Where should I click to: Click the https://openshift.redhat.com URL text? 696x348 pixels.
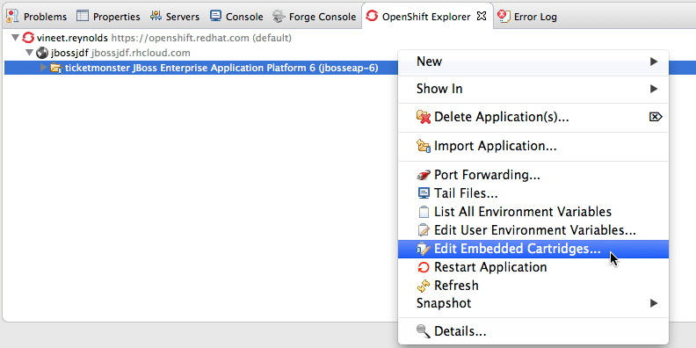pos(180,38)
